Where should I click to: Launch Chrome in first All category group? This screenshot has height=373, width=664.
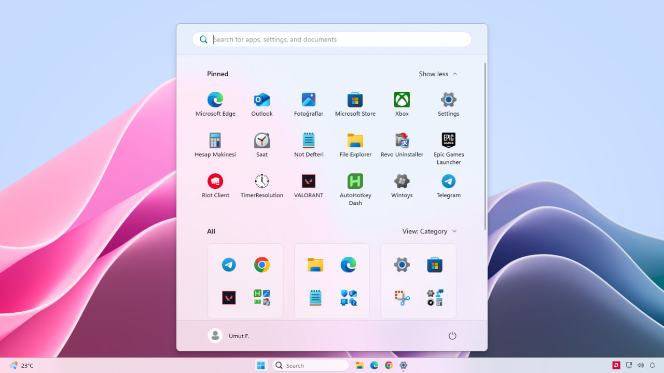click(x=262, y=265)
